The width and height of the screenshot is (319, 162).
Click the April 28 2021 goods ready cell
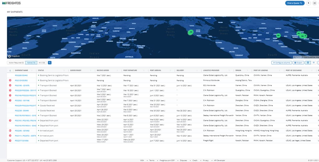pos(76,90)
